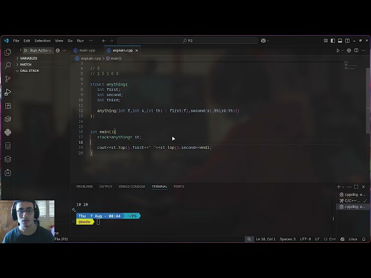Run file using the editor play button
Viewport: 371px width, 278px height.
pos(338,50)
